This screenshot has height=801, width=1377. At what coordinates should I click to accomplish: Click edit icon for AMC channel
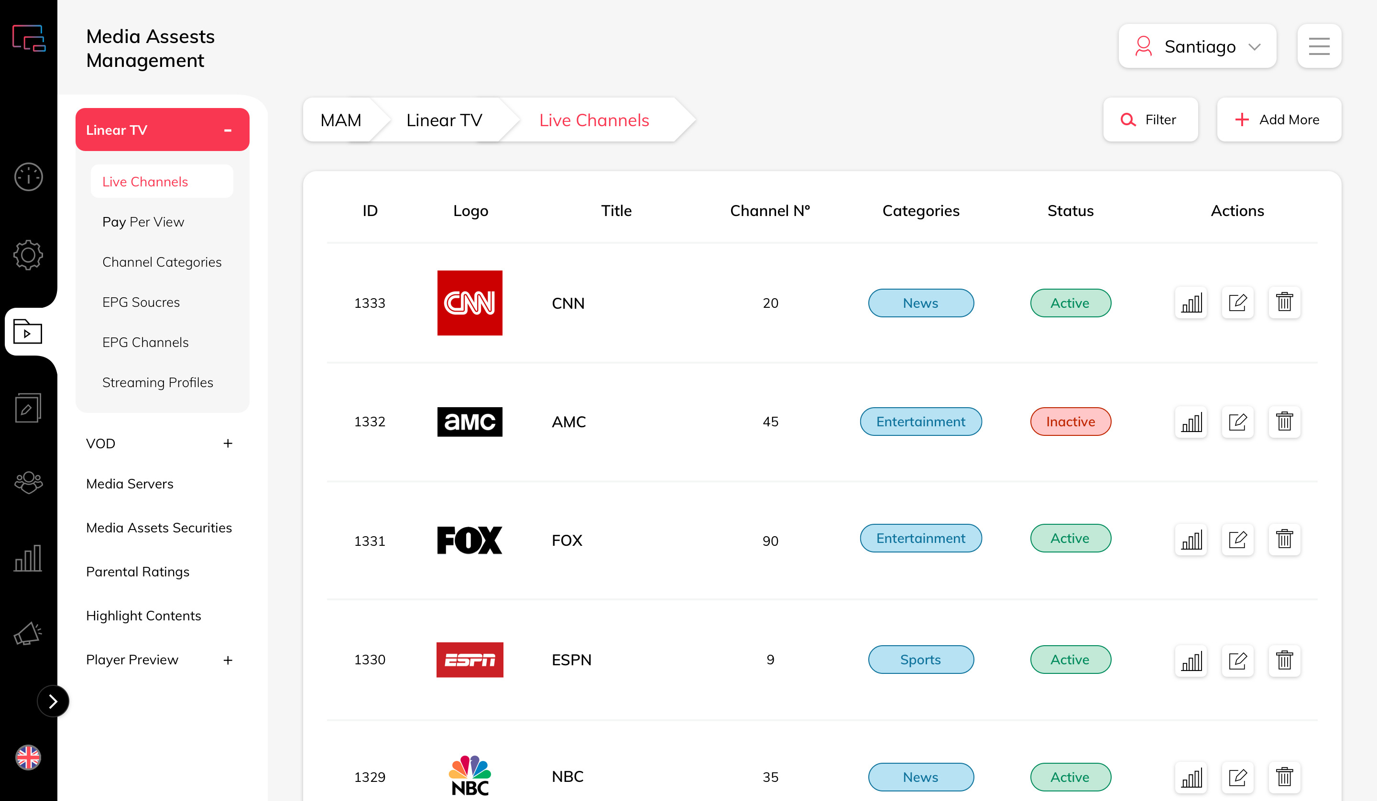coord(1238,421)
